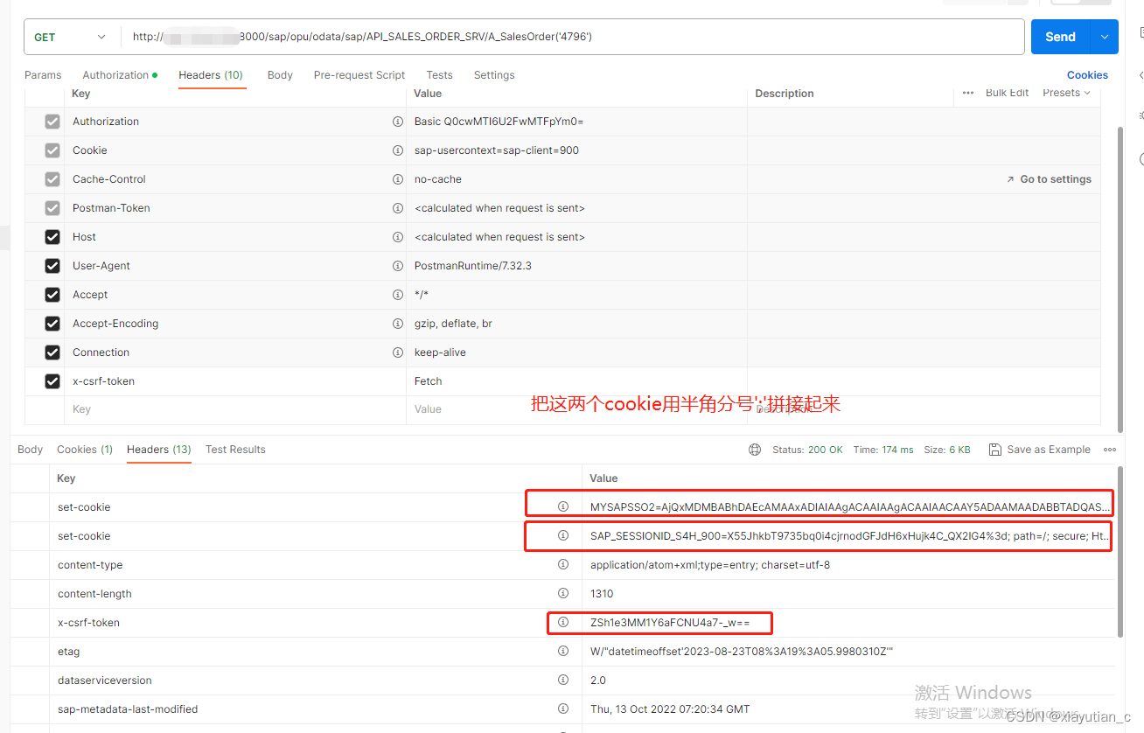Click the '200 OK' status text
Screen dimensions: 1144x733
pyautogui.click(x=826, y=450)
